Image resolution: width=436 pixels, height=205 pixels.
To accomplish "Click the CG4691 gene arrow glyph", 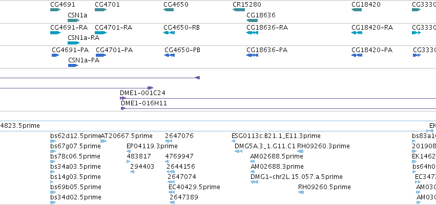I will point(55,10).
